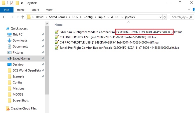Open the Missions folder in navigation pane
The width and height of the screenshot is (195, 113).
18,88
